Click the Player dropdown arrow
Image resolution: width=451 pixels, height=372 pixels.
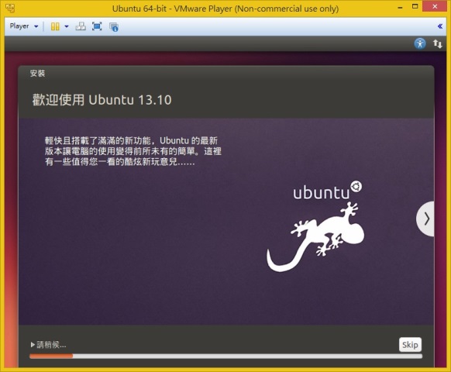pyautogui.click(x=36, y=26)
